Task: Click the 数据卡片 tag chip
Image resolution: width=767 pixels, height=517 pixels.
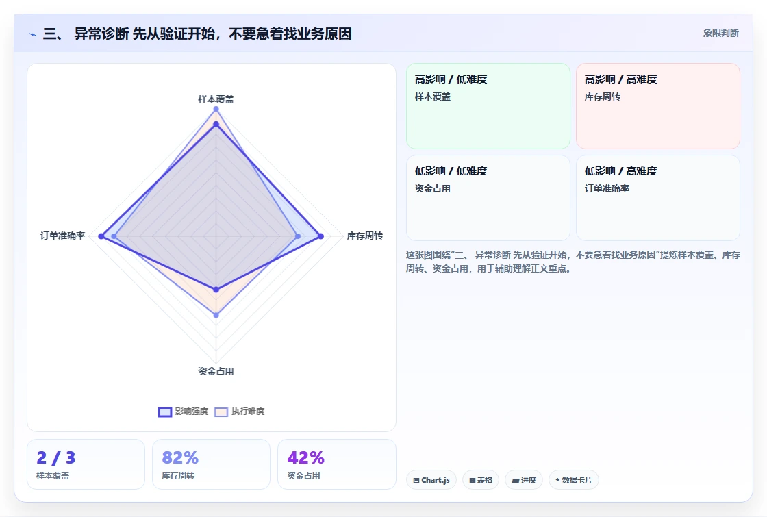Action: 574,480
